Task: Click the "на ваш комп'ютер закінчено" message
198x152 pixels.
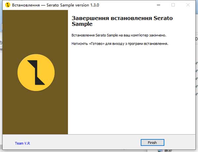Action: pos(143,35)
